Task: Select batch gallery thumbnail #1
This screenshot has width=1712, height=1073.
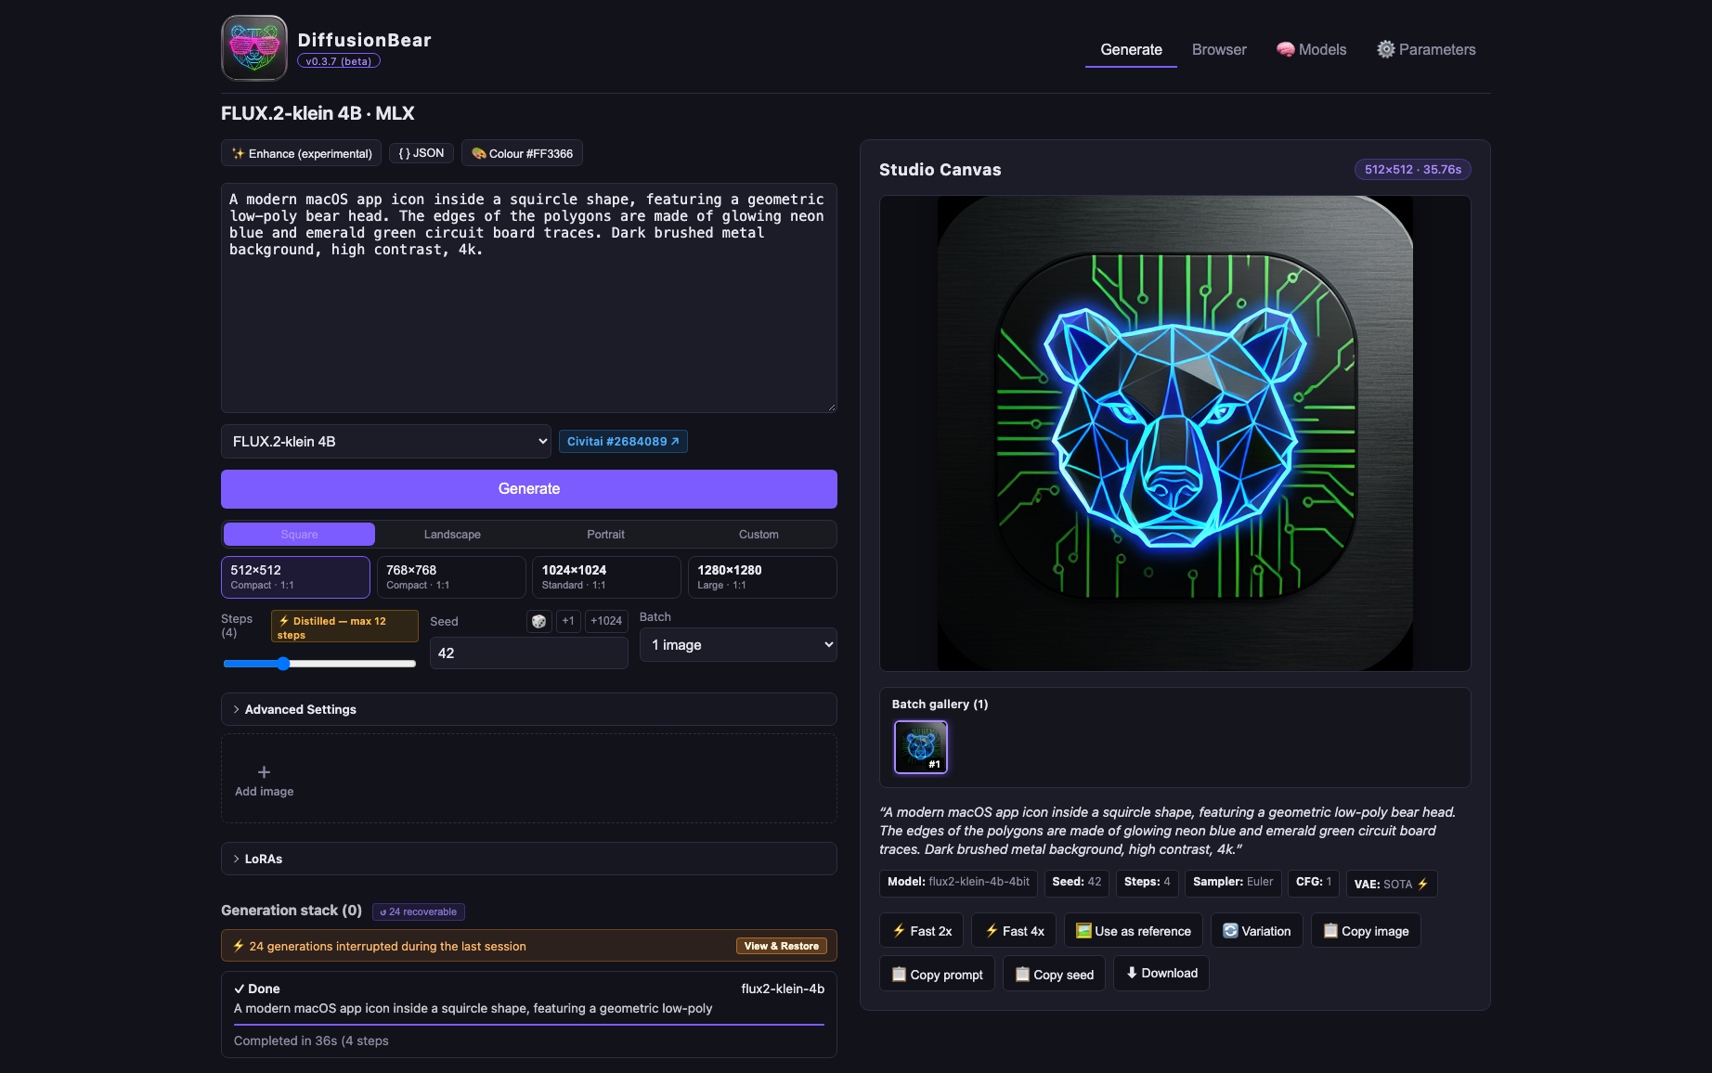Action: click(x=921, y=747)
